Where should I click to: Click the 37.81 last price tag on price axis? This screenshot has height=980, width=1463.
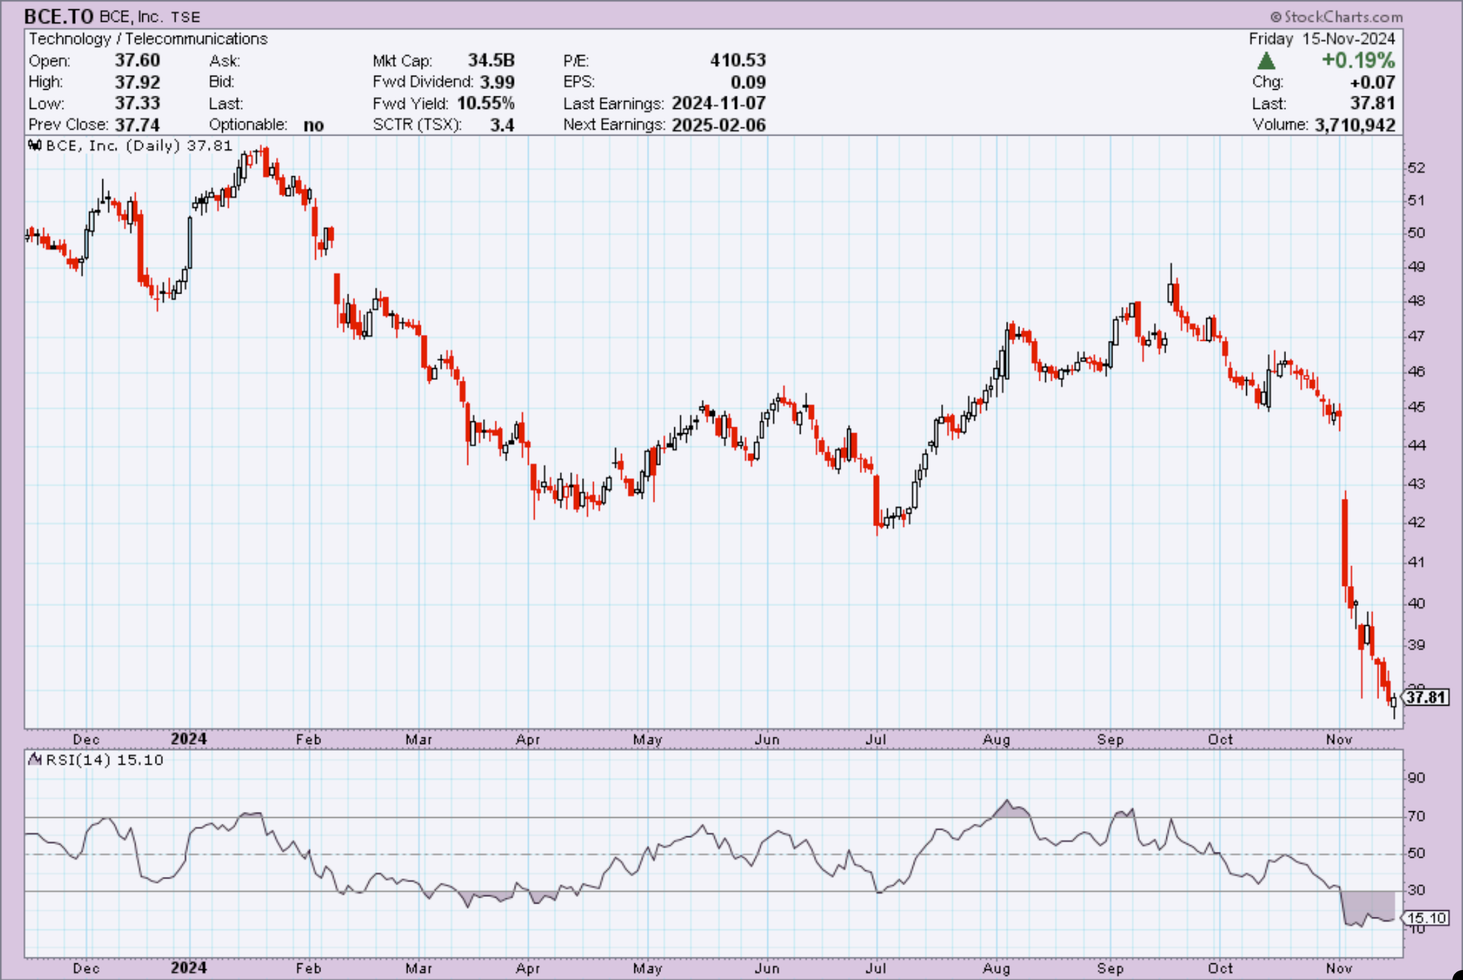pos(1426,697)
